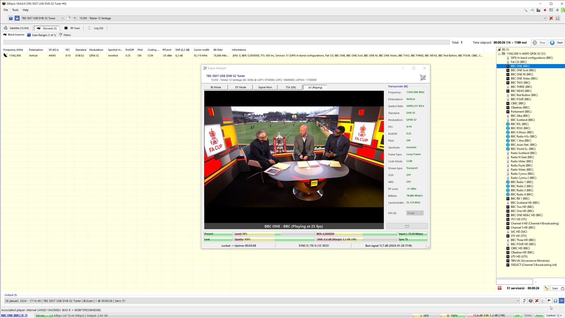Switch to DT Mode in Signal Analyzer

[x=240, y=87]
